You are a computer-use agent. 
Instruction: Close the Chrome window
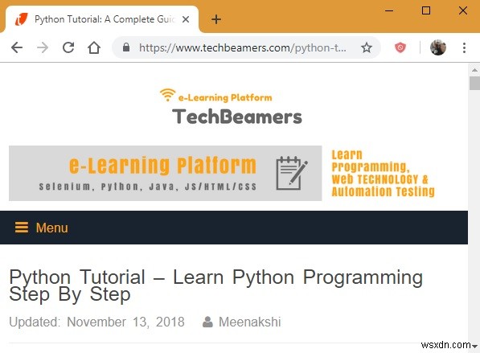point(463,10)
